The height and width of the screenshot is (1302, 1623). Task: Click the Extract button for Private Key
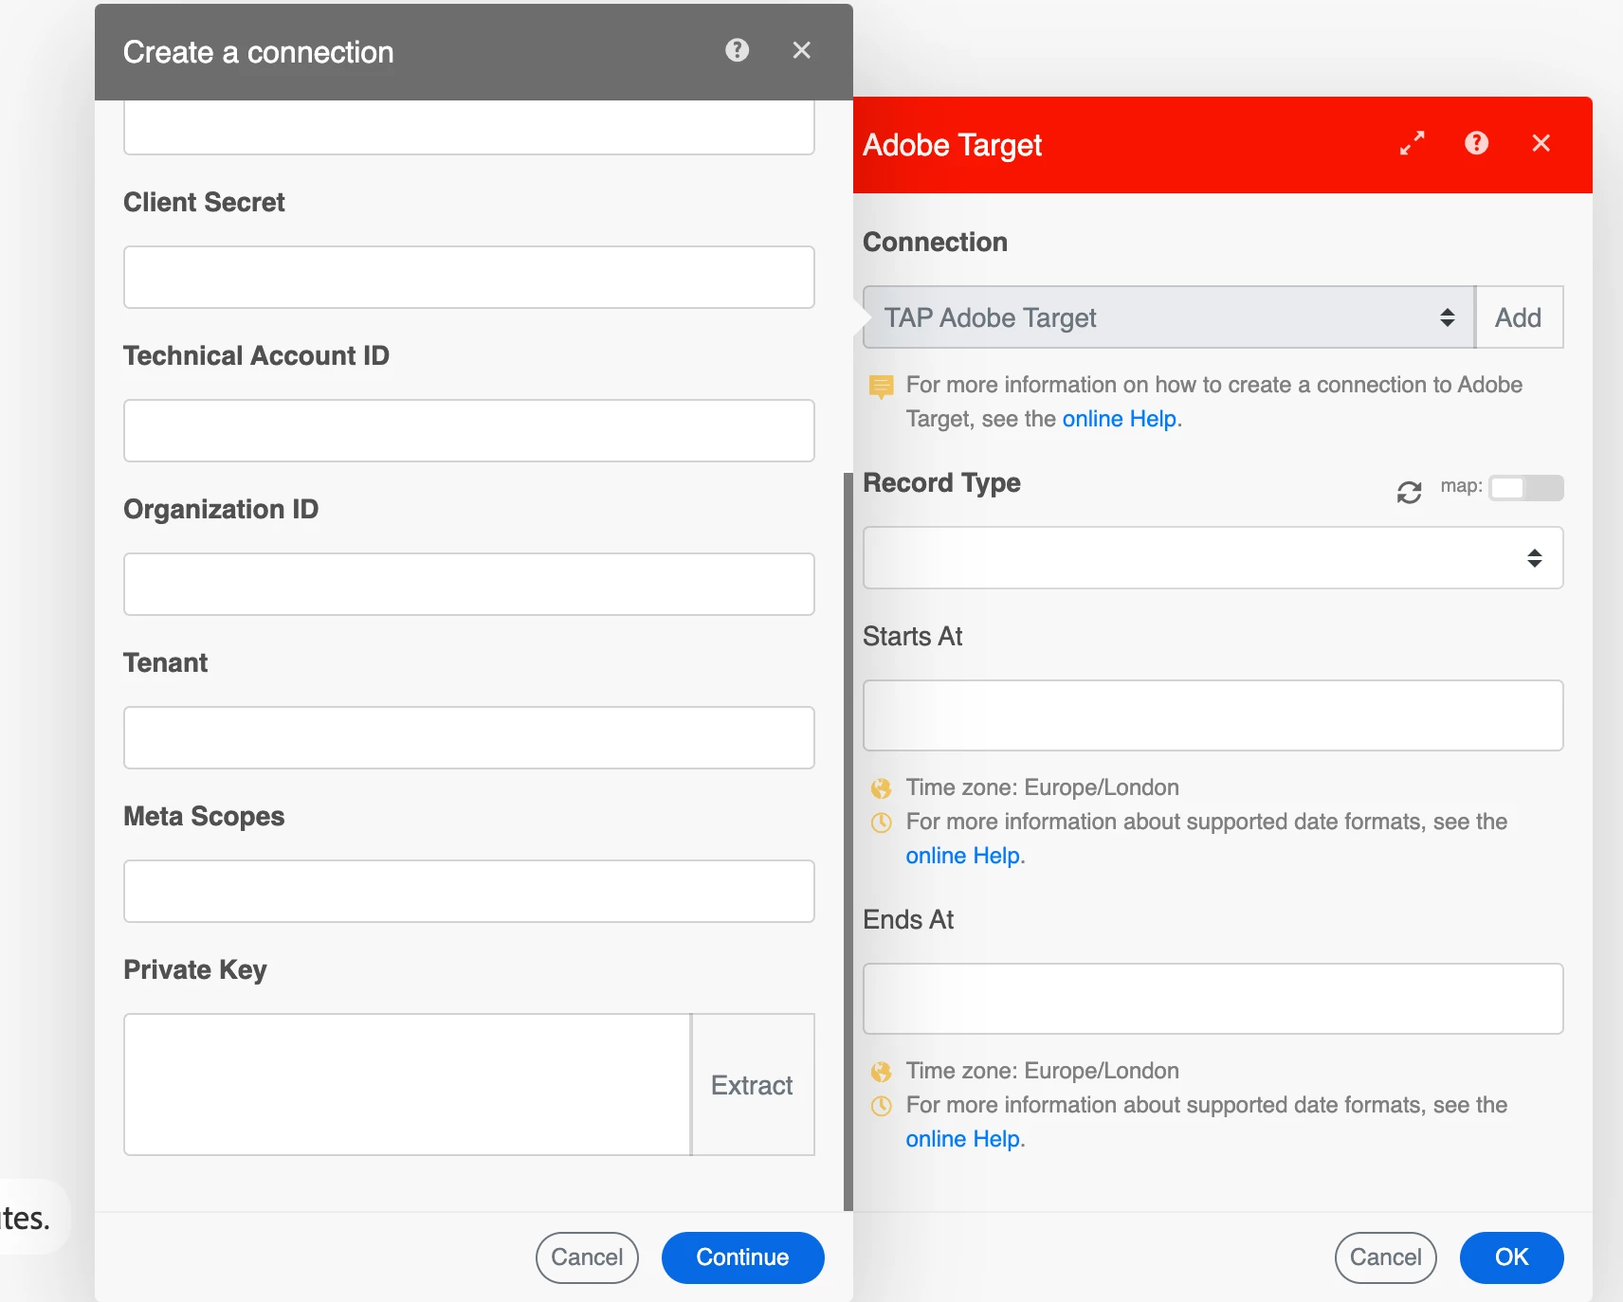pos(753,1085)
